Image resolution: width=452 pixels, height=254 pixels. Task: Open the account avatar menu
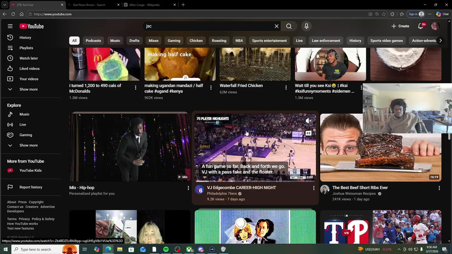click(435, 26)
